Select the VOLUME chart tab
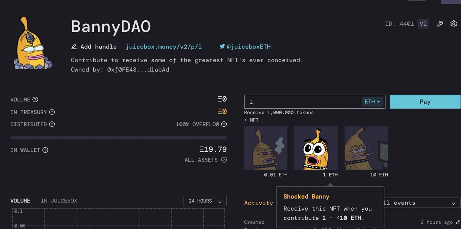The image size is (461, 229). pyautogui.click(x=20, y=201)
